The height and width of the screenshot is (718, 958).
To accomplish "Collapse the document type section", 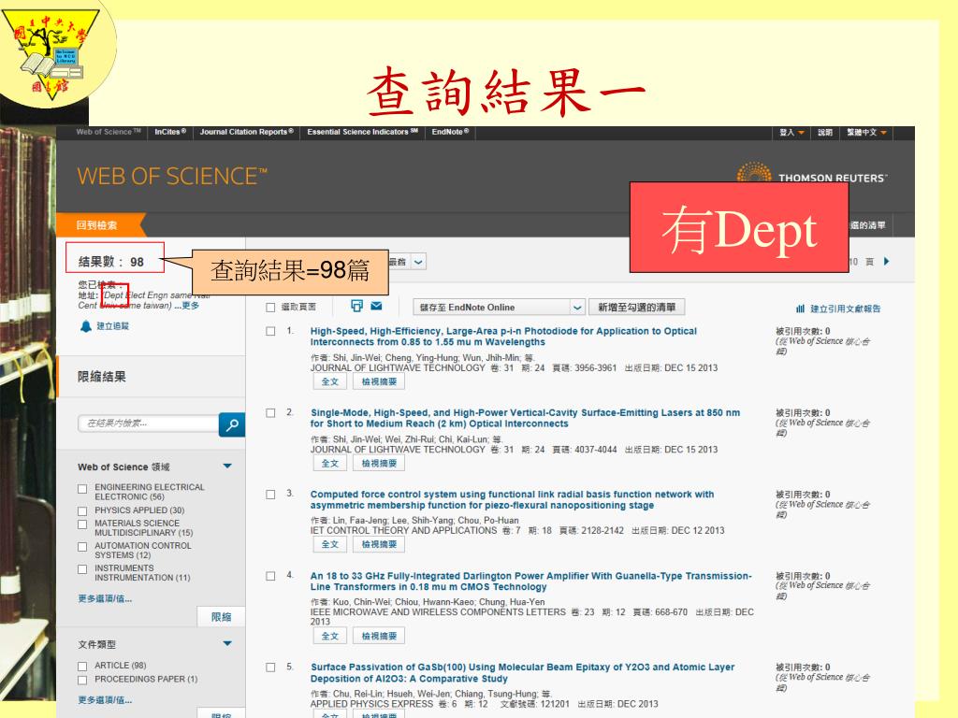I will pyautogui.click(x=227, y=643).
